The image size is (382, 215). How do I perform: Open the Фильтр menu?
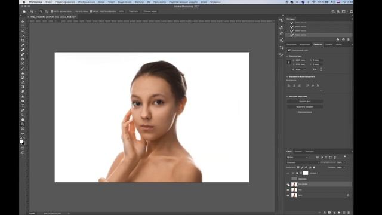139,2
